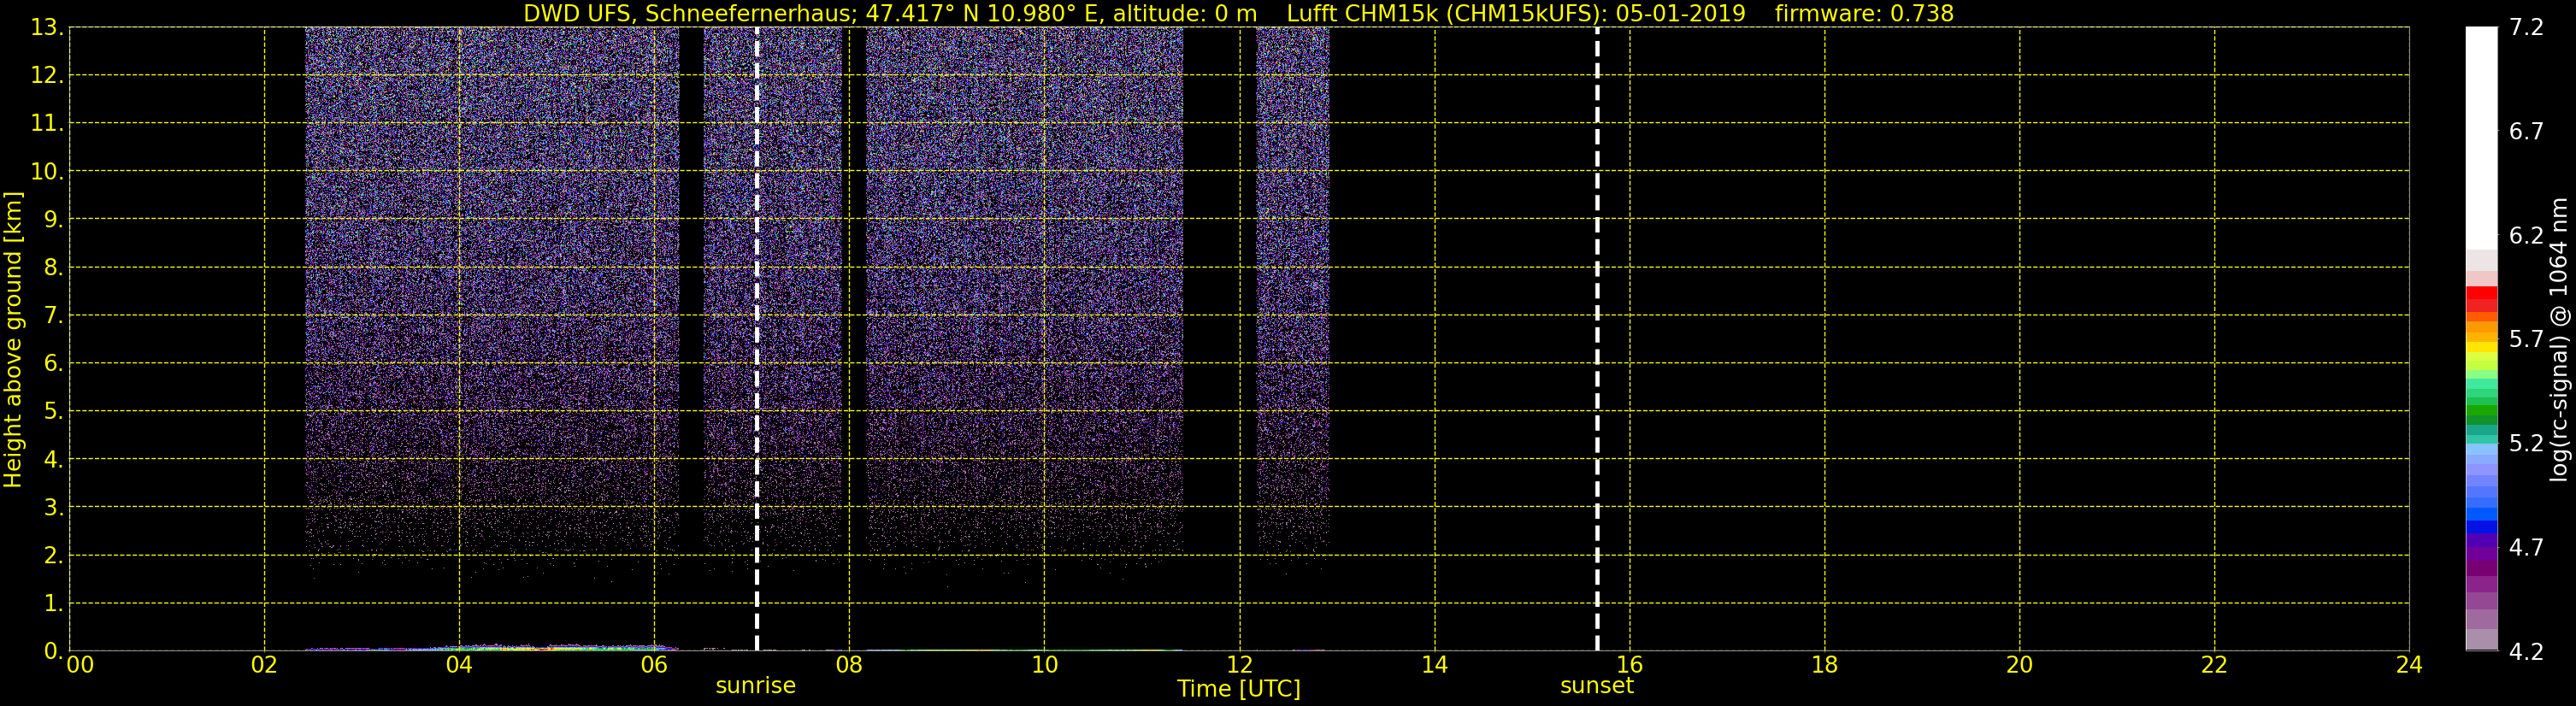Click the white top section of the colorbar
2576x706 pixels.
coord(2481,138)
